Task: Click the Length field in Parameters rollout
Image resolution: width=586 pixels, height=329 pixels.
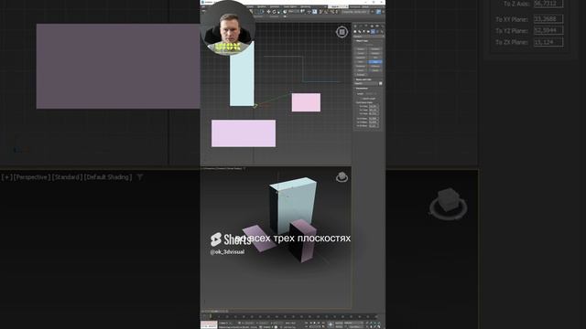Action: pos(371,93)
